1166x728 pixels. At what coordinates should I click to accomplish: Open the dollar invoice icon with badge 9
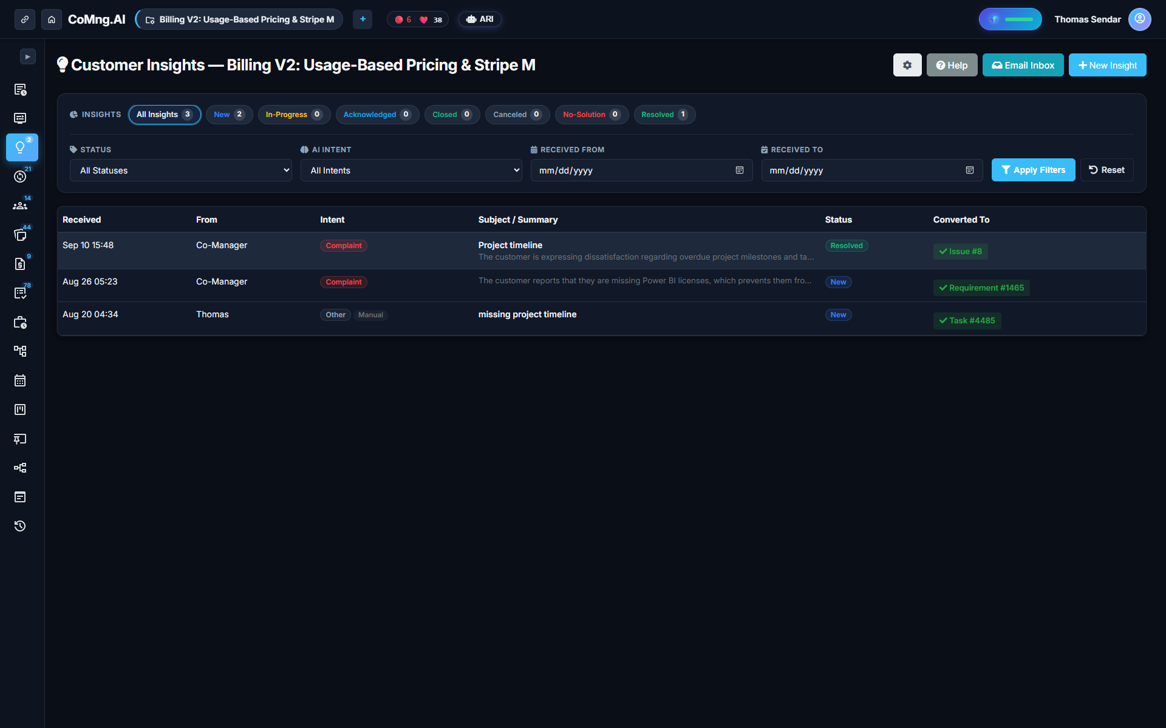click(x=20, y=264)
